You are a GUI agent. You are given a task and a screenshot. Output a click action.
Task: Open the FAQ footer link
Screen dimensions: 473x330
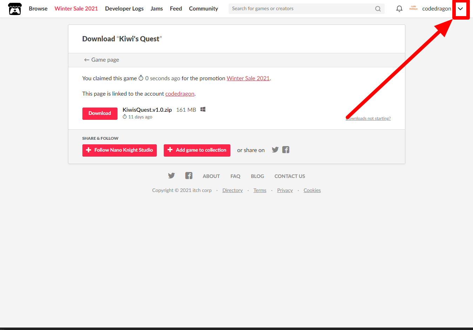235,176
